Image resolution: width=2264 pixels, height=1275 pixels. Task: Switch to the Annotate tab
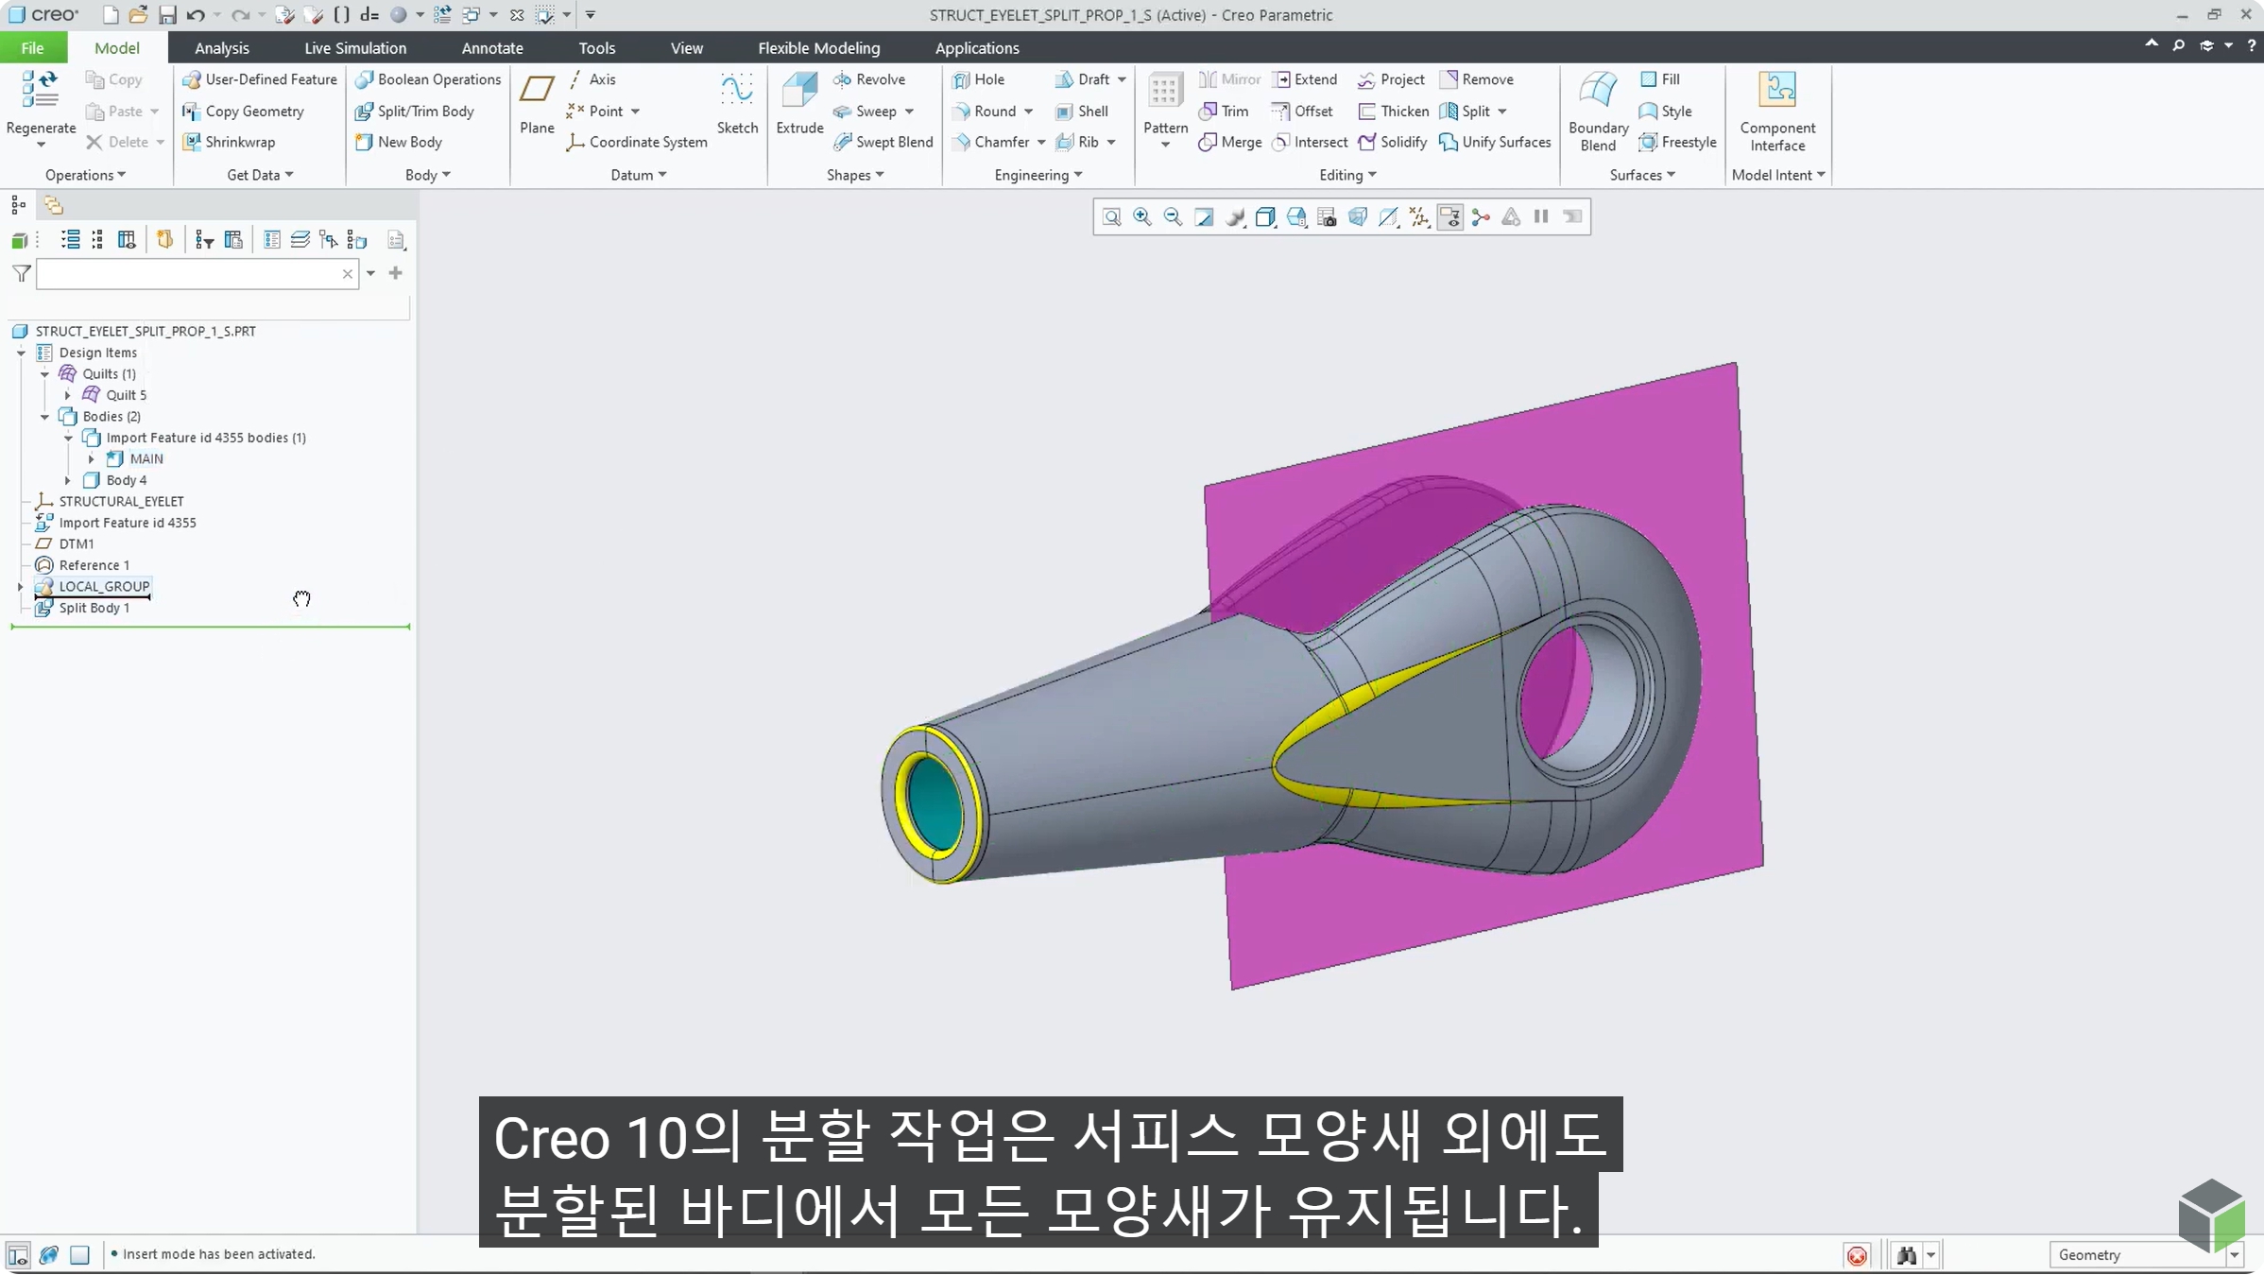(x=492, y=48)
